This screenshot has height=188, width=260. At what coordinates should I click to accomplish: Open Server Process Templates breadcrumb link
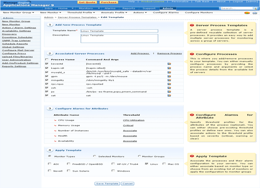(77, 17)
